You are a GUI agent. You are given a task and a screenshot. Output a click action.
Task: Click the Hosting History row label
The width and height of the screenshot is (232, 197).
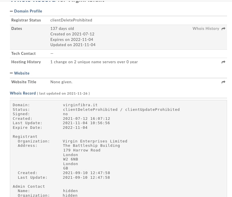coord(26,62)
